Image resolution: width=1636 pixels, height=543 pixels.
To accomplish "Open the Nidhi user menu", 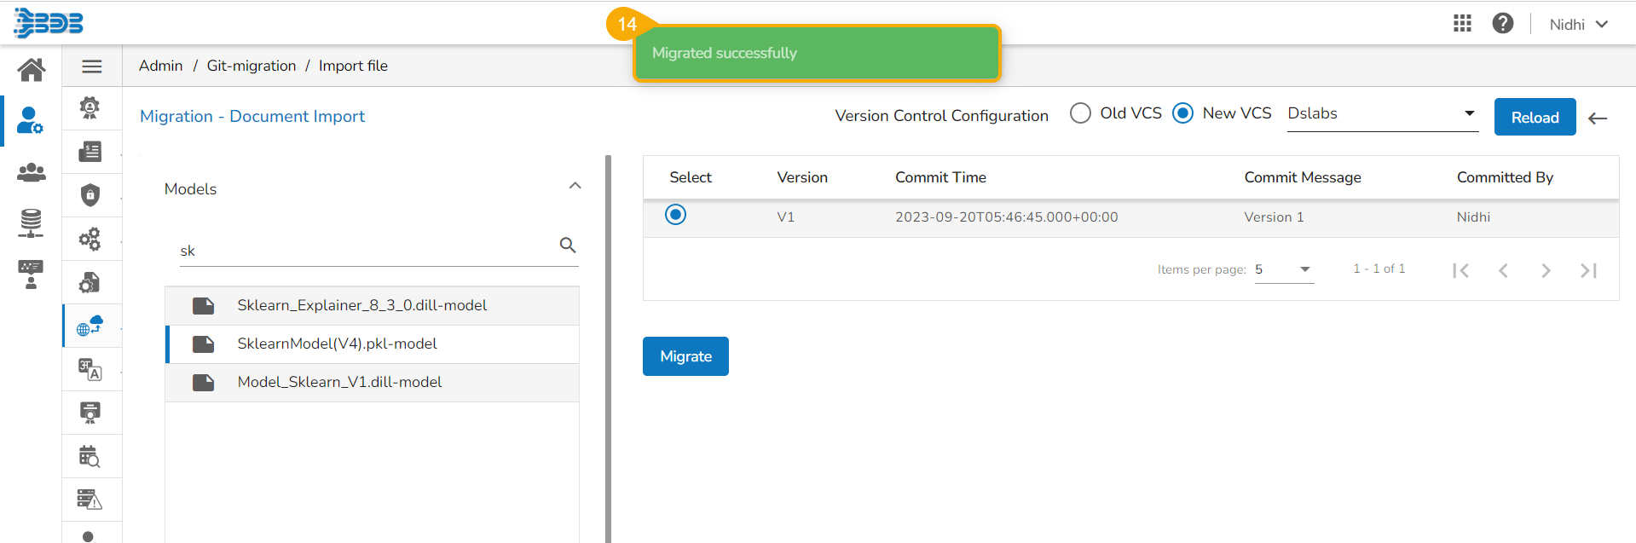I will coord(1578,25).
